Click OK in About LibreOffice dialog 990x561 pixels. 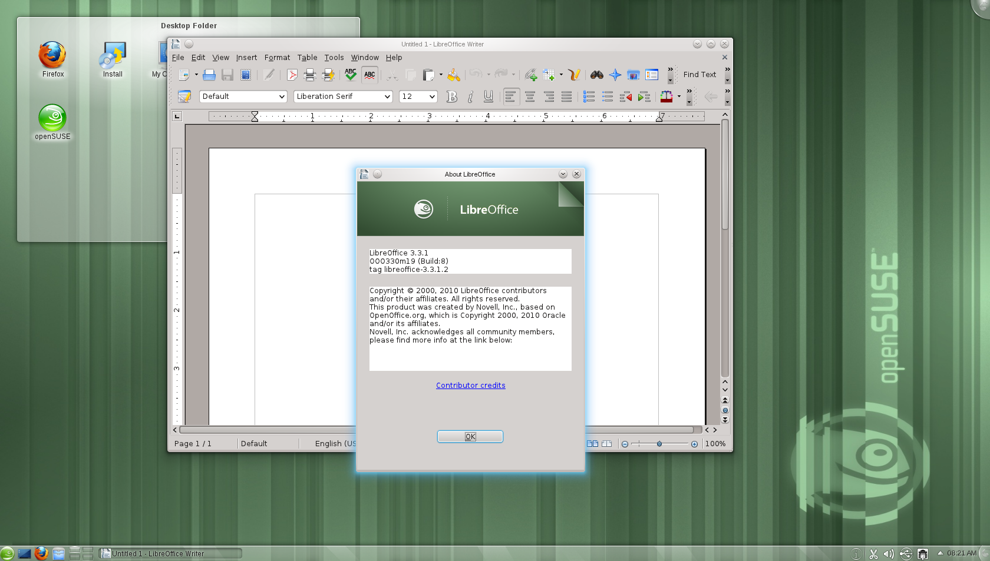point(470,436)
